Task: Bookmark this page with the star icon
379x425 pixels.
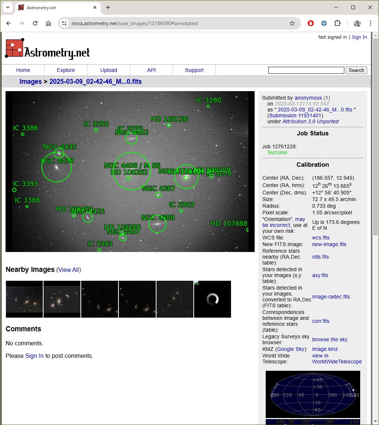Action: pos(292,23)
